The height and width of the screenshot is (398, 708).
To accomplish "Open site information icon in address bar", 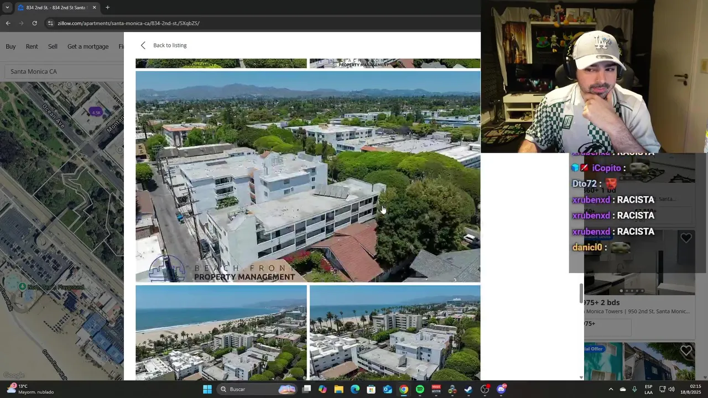I will click(50, 23).
